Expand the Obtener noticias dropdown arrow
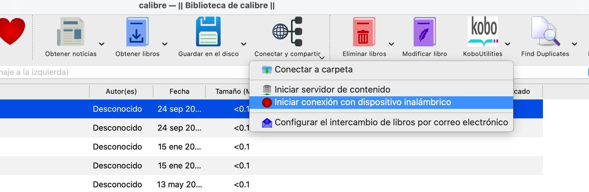The image size is (589, 192). pyautogui.click(x=102, y=44)
